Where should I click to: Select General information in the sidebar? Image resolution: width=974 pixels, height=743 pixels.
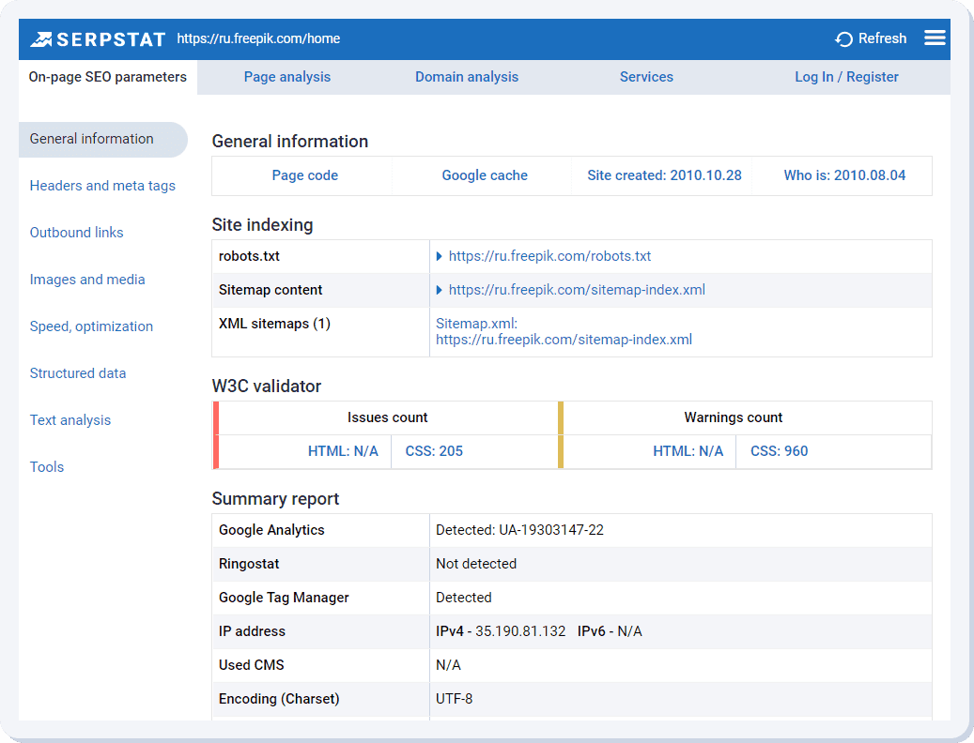[103, 139]
